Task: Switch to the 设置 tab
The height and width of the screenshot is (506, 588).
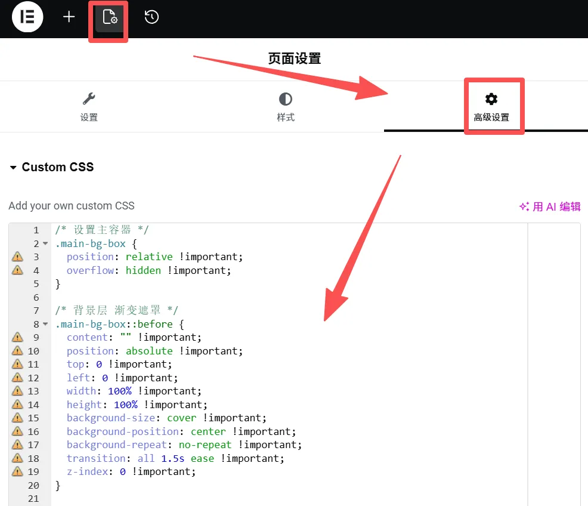Action: [x=89, y=117]
